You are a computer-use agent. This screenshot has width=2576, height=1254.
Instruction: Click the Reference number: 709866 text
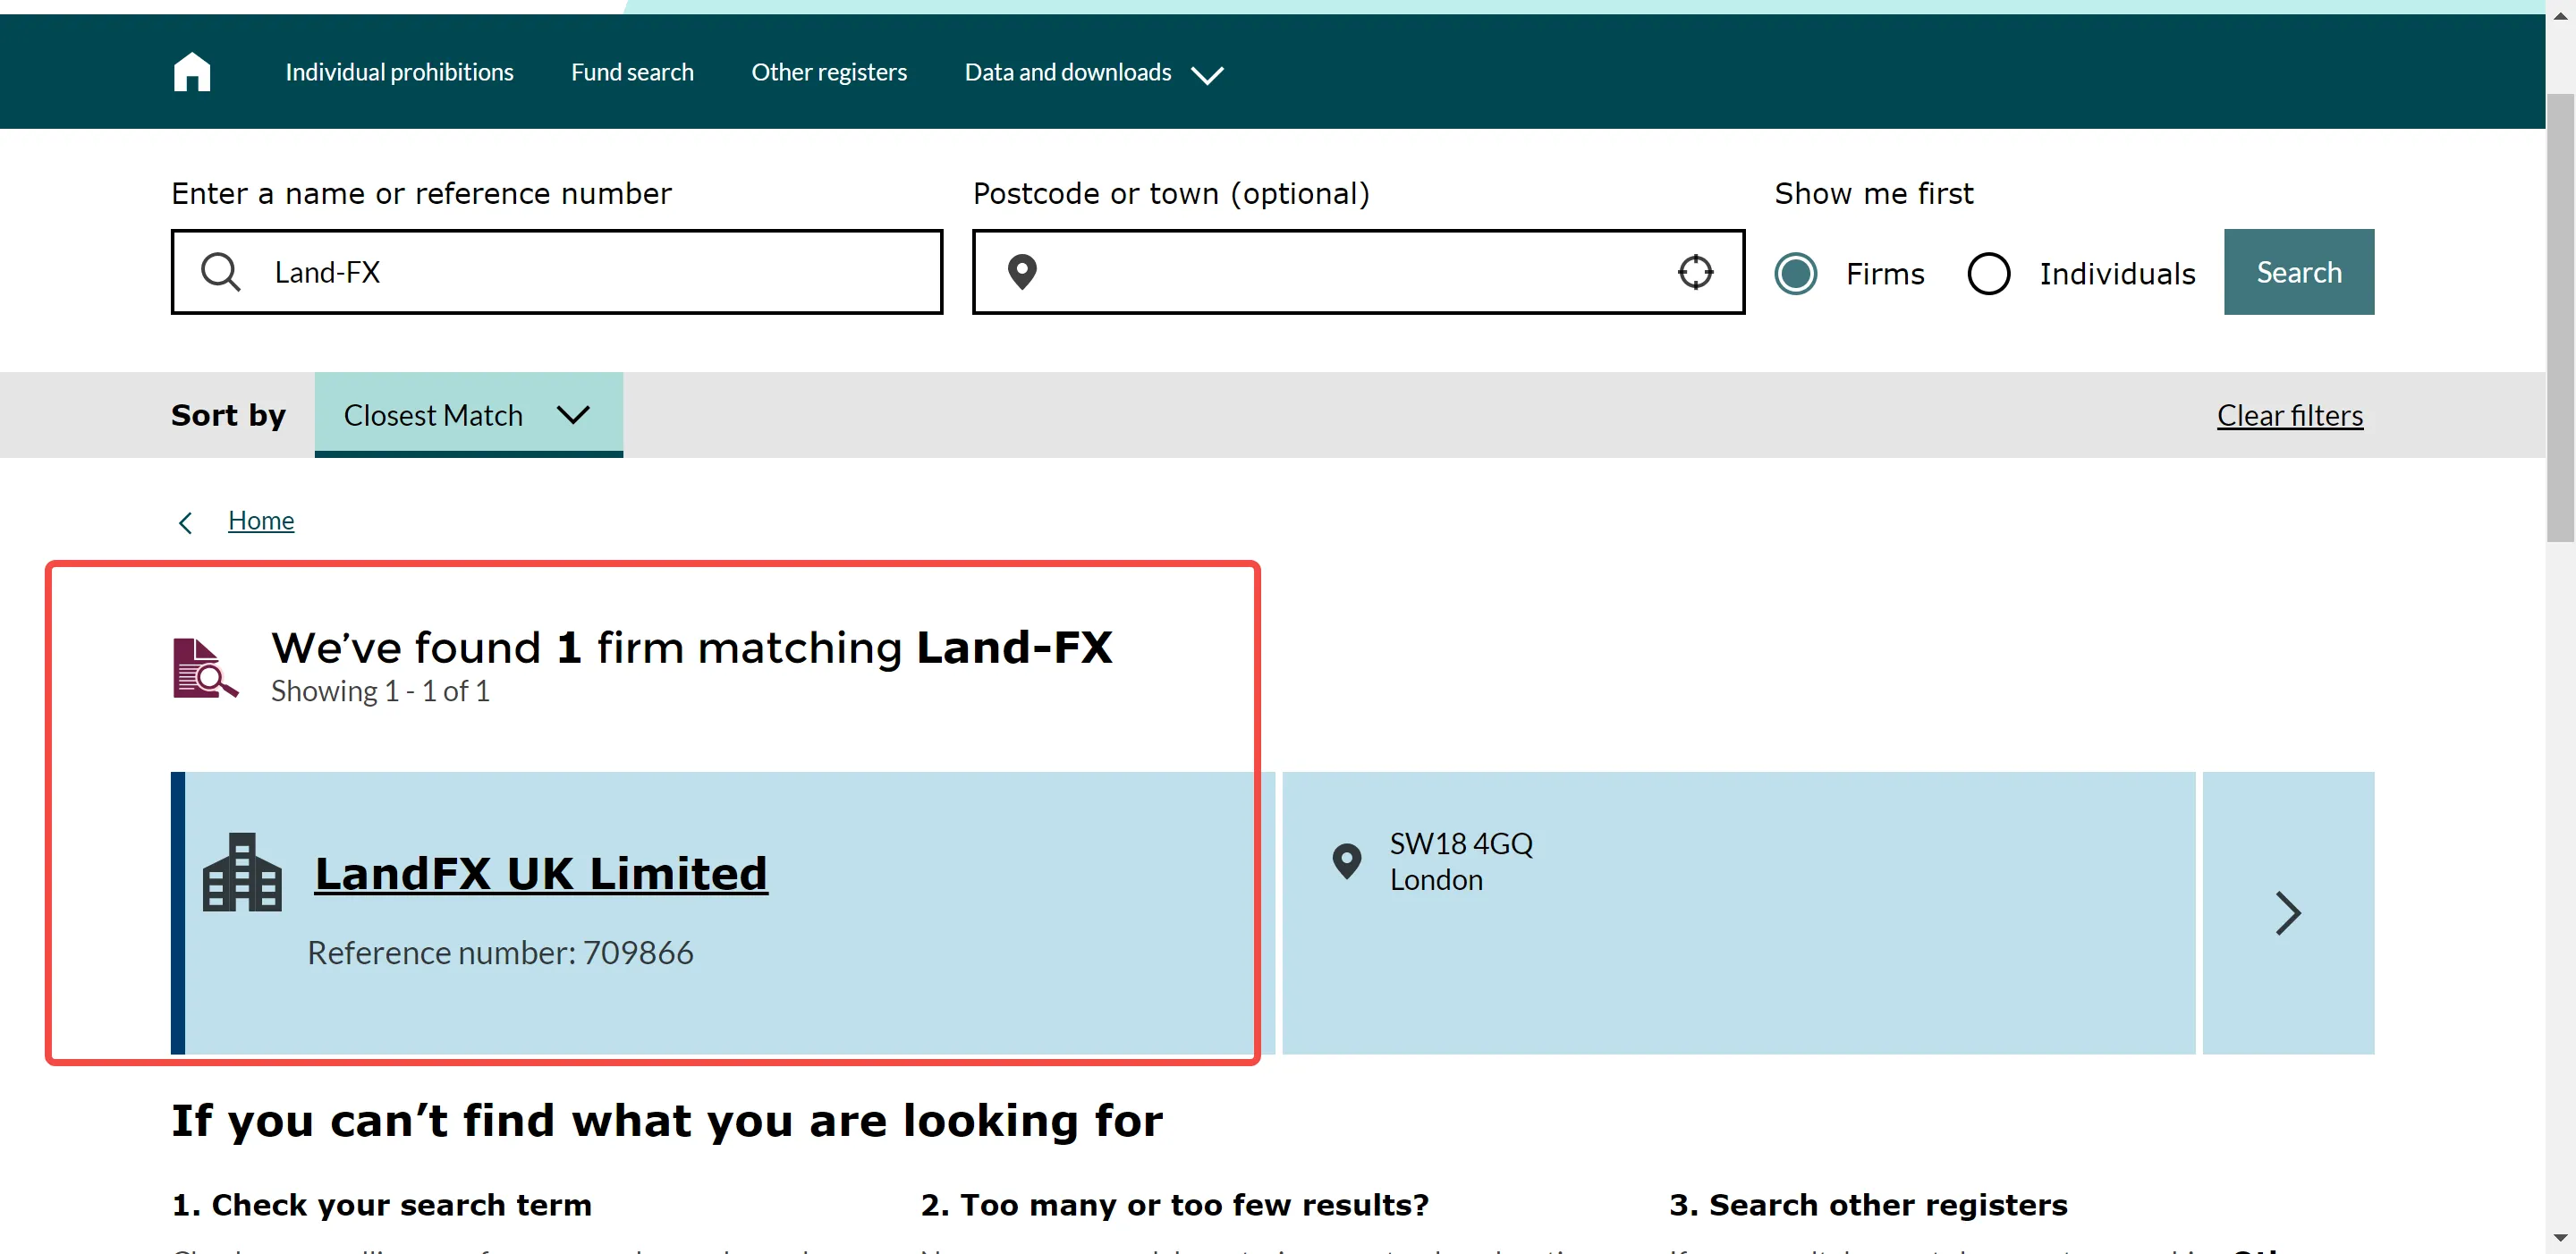(500, 952)
